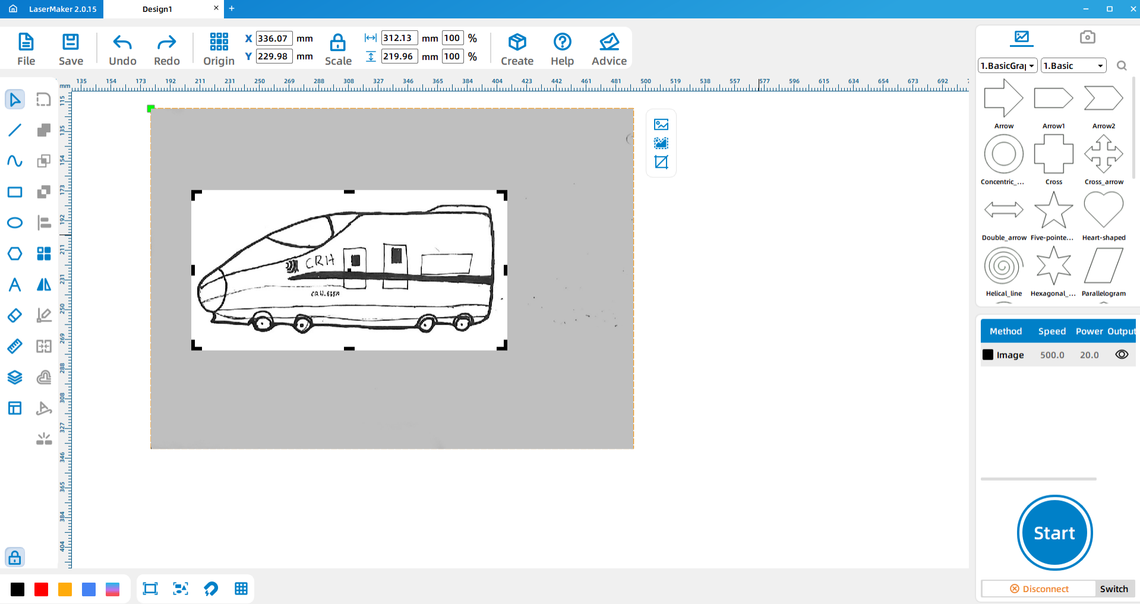Click the array grid tool
This screenshot has width=1140, height=604.
pos(44,253)
